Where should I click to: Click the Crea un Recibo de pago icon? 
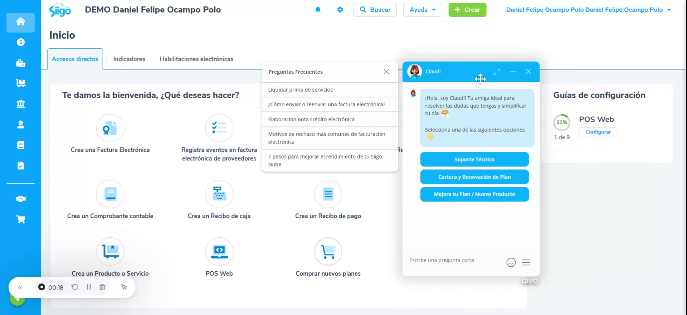tap(328, 194)
